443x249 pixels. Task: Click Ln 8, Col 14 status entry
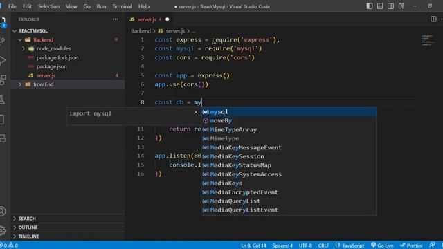(253, 246)
